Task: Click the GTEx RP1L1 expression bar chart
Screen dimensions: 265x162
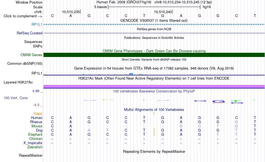Action: (96, 74)
